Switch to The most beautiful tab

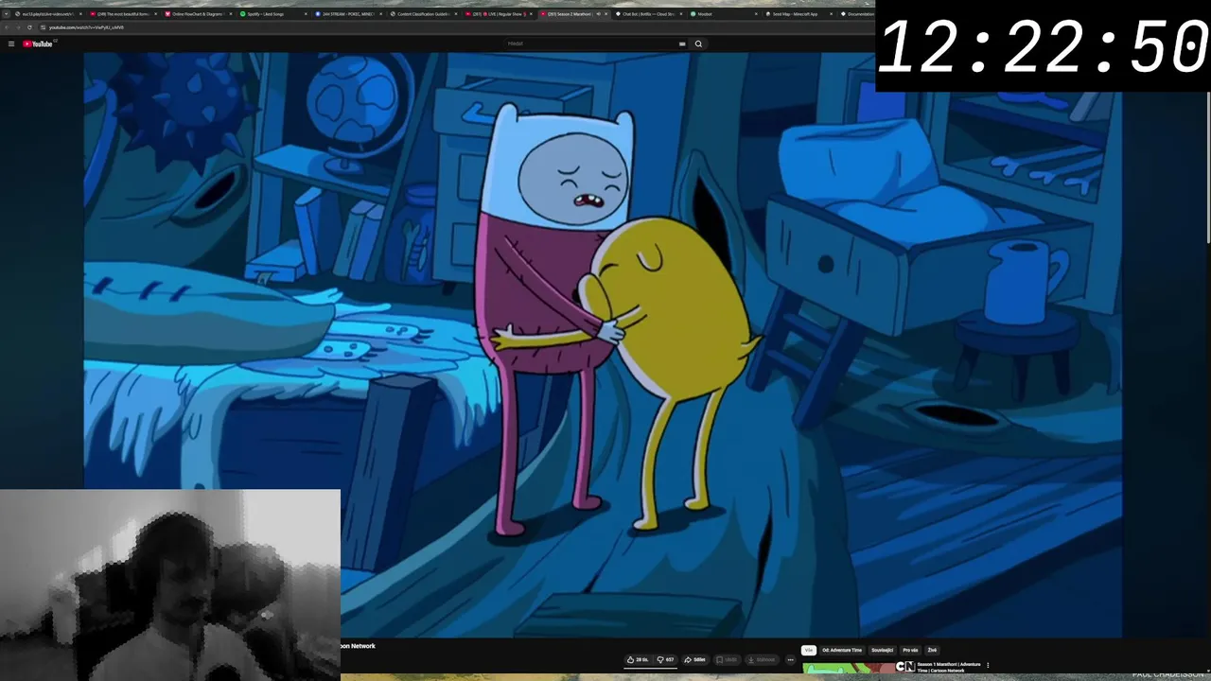(123, 14)
